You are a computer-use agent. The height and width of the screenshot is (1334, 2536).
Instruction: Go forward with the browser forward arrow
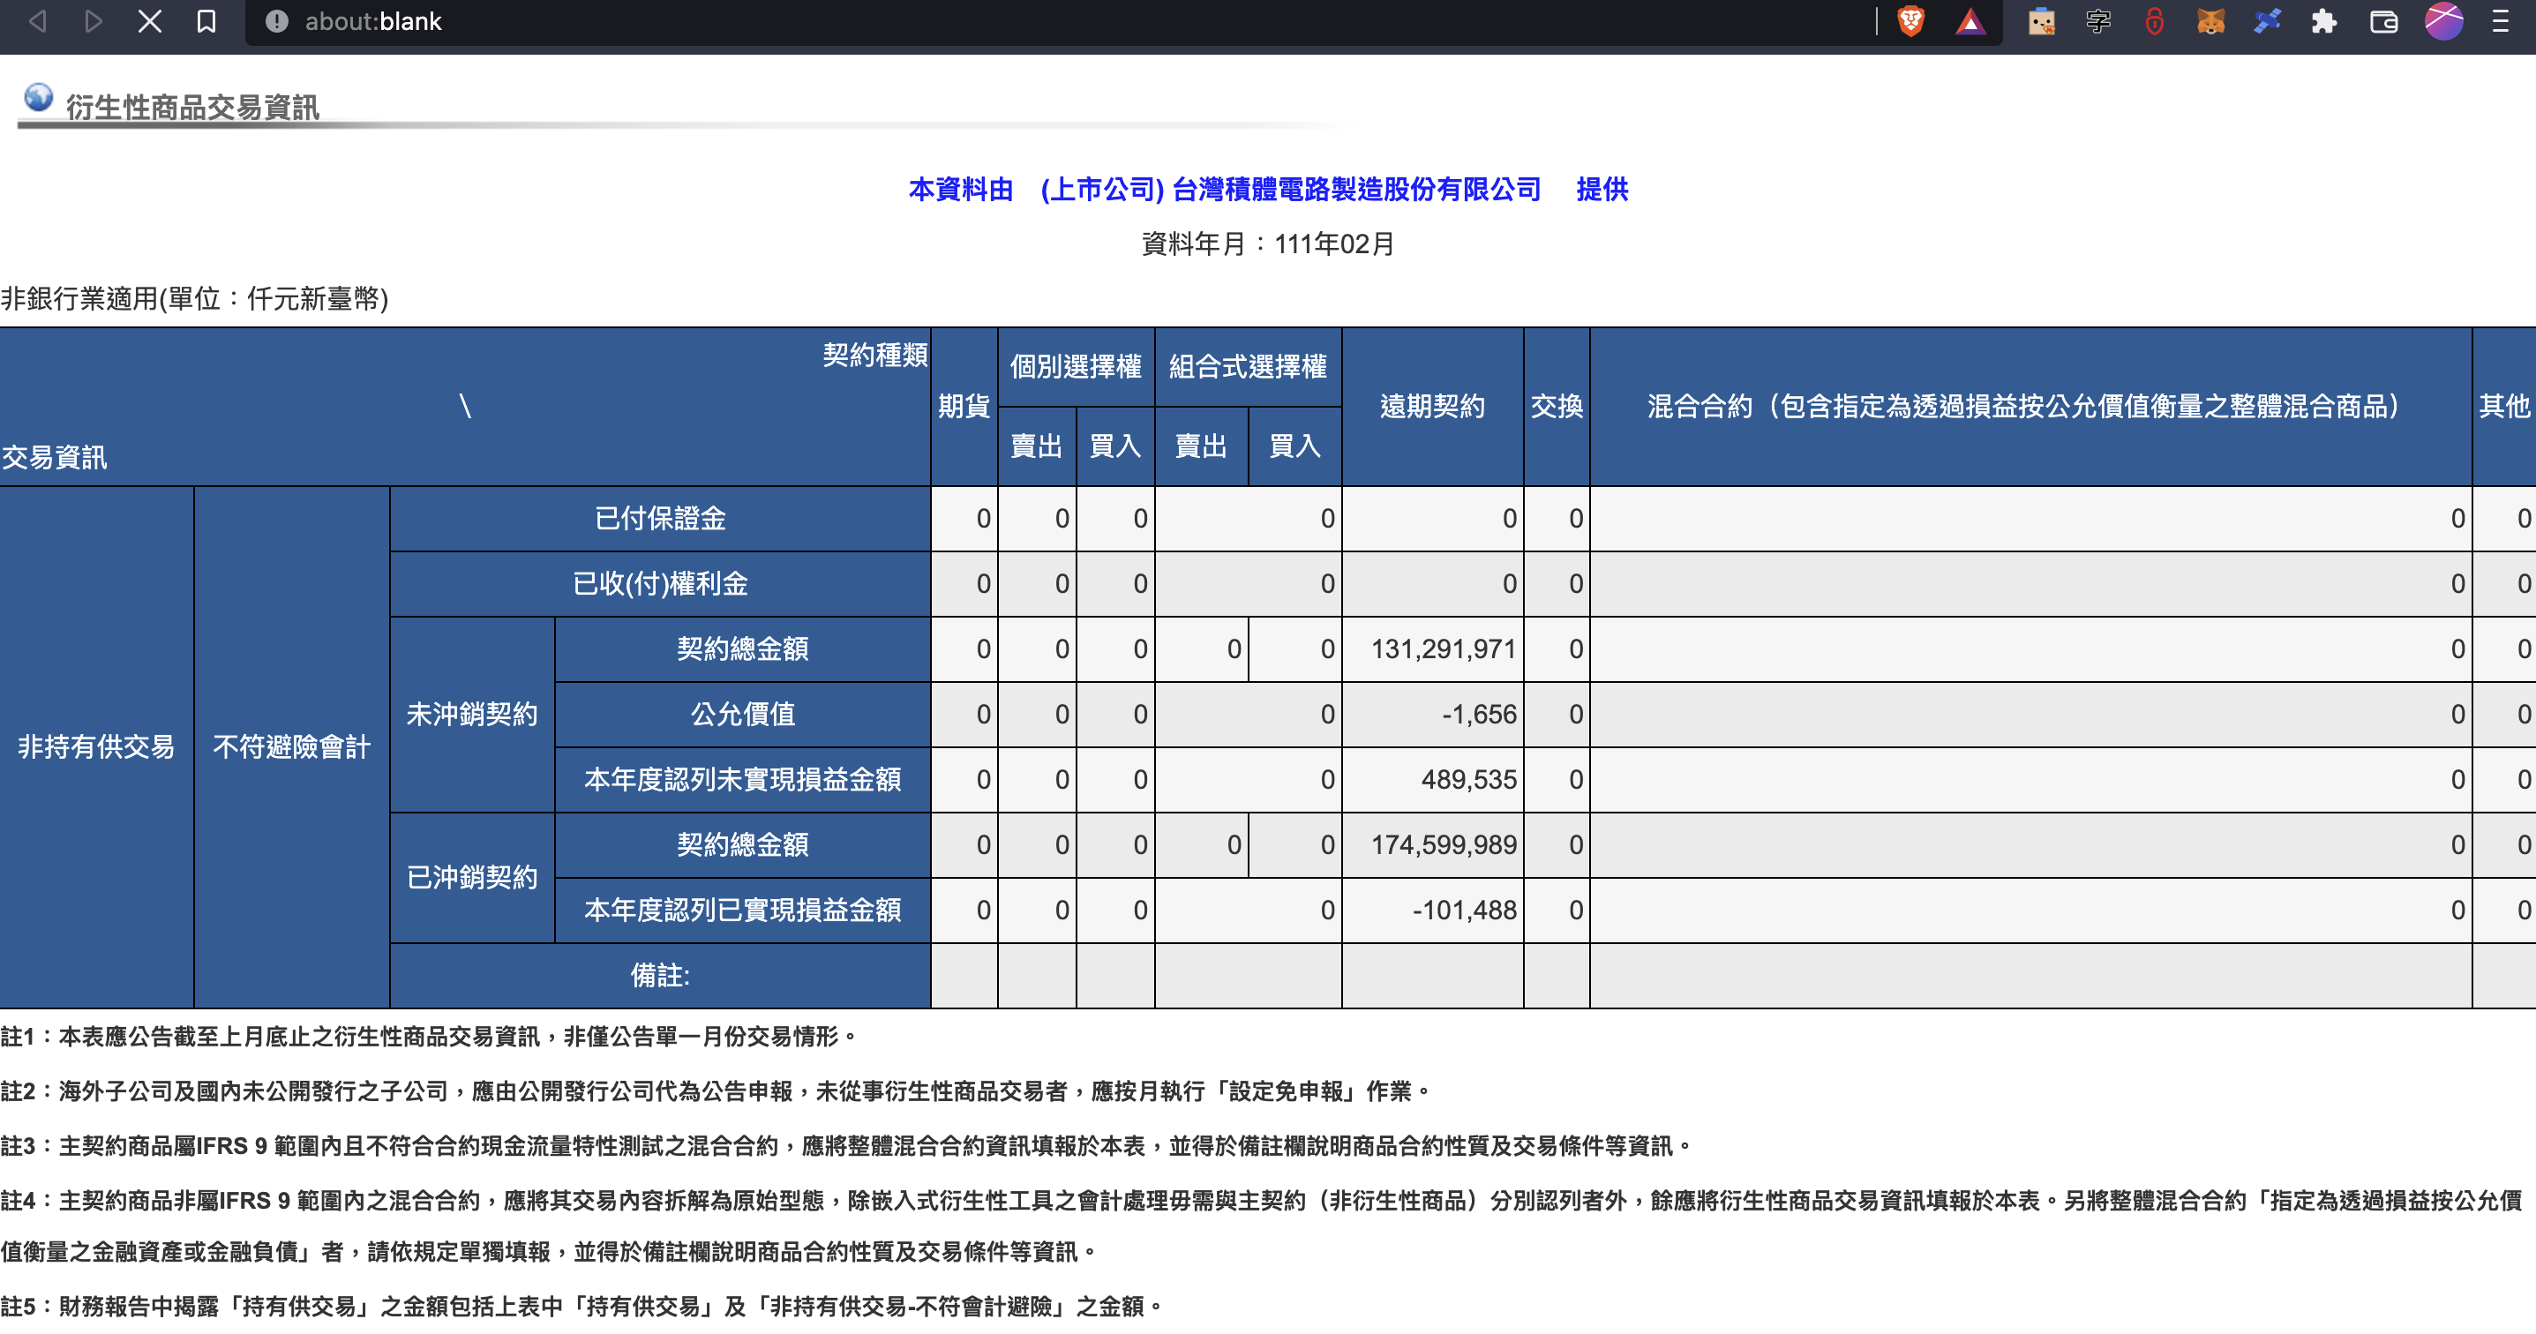(94, 20)
